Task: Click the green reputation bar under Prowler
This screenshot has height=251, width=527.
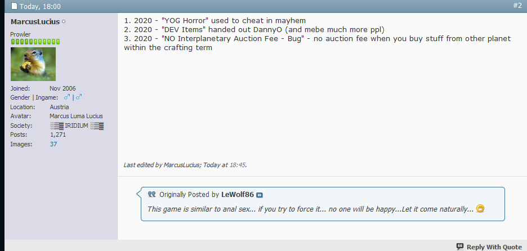Action: point(35,42)
